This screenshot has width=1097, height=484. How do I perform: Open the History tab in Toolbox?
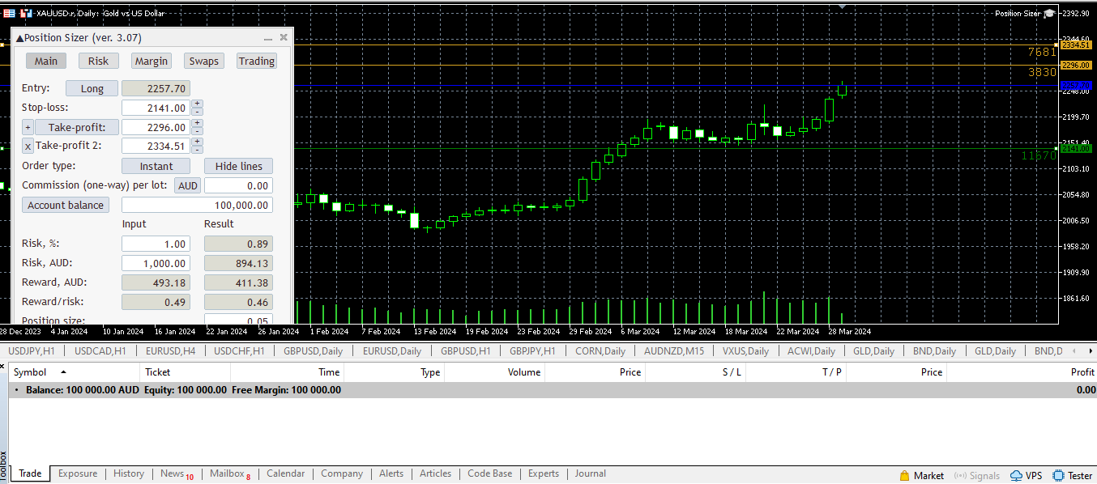coord(128,474)
